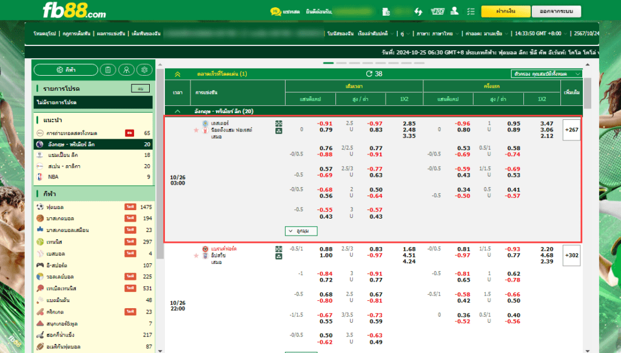Collapse the featured markets double-chevron
The height and width of the screenshot is (353, 621).
178,74
